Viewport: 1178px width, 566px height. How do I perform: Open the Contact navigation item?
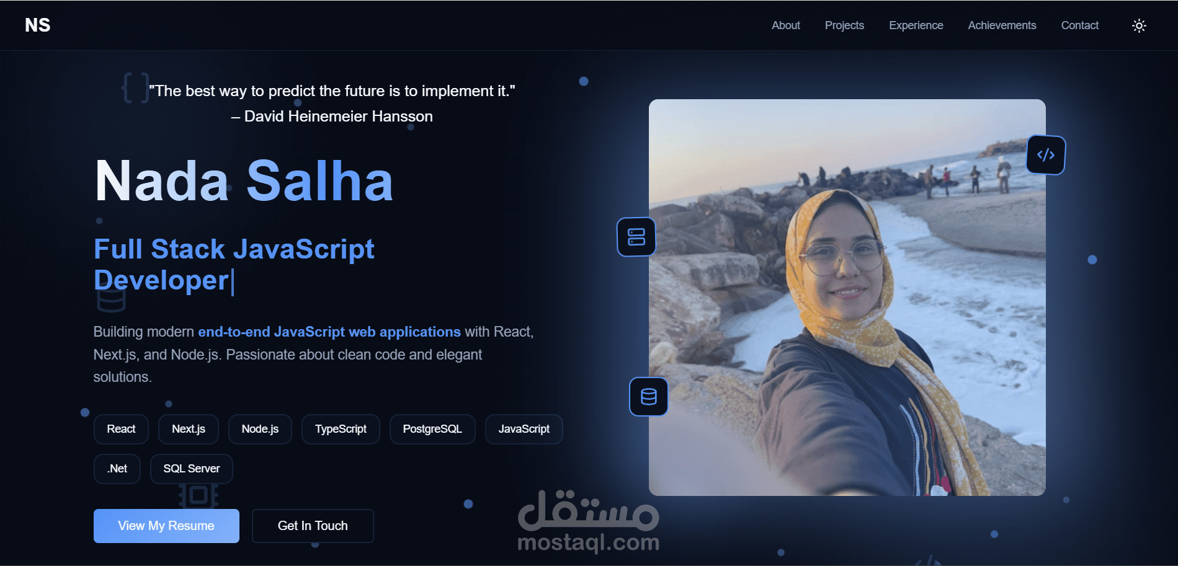(1079, 25)
